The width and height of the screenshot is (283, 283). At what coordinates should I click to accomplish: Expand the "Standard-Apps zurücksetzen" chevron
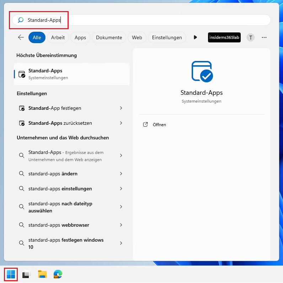121,123
